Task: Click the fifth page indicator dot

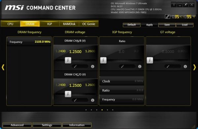Action: pyautogui.click(x=107, y=110)
